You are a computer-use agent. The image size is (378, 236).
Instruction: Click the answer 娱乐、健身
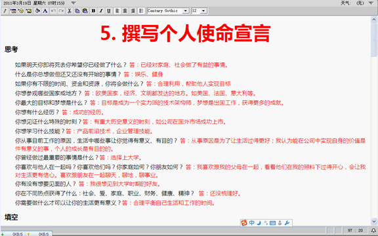[x=149, y=75]
